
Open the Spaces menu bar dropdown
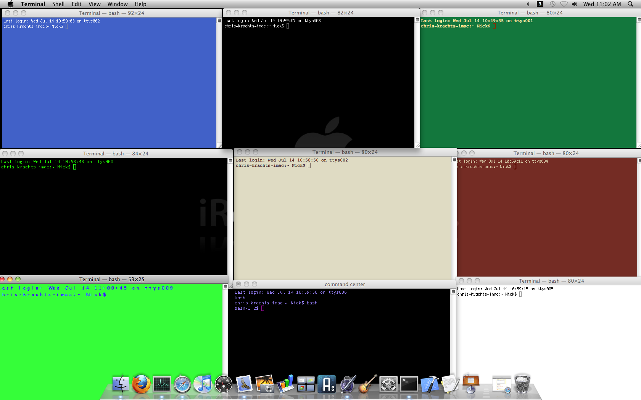pos(540,4)
